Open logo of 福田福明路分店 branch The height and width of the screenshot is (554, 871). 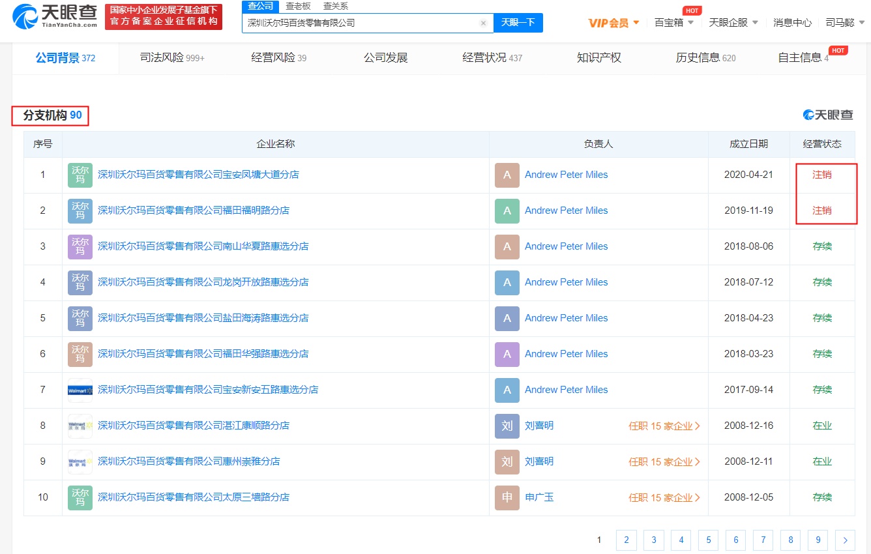pyautogui.click(x=80, y=211)
